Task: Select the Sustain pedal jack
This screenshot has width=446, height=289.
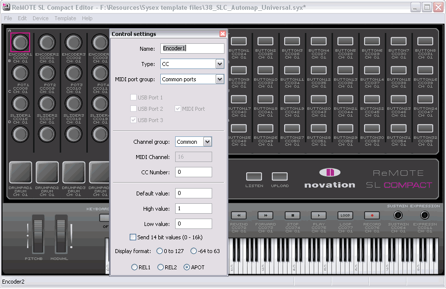Action: [x=398, y=216]
